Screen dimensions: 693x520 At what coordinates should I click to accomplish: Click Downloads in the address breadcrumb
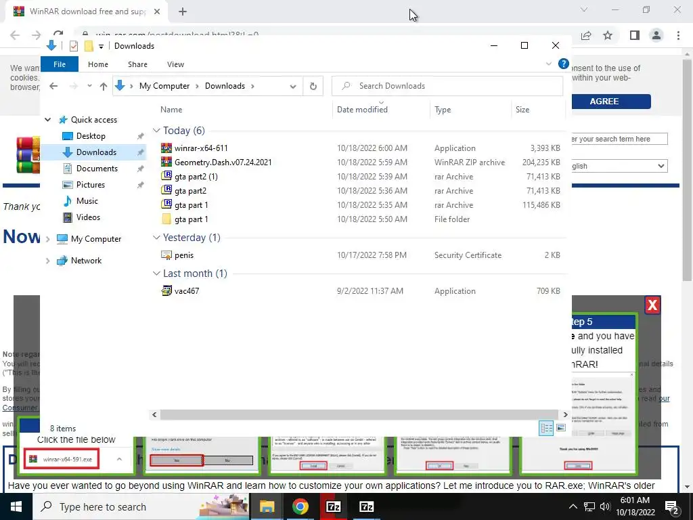pos(225,86)
